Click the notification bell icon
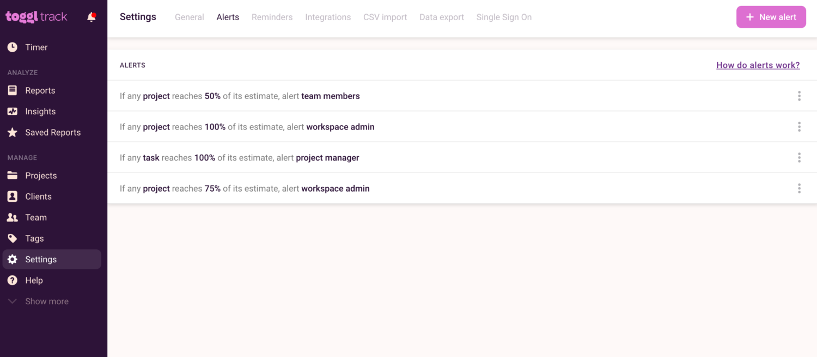Image resolution: width=817 pixels, height=357 pixels. 91,16
